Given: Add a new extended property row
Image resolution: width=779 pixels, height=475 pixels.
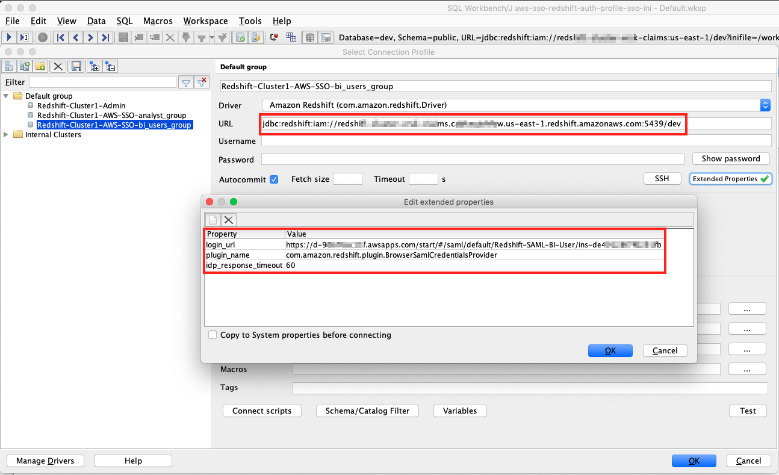Looking at the screenshot, I should [x=213, y=220].
